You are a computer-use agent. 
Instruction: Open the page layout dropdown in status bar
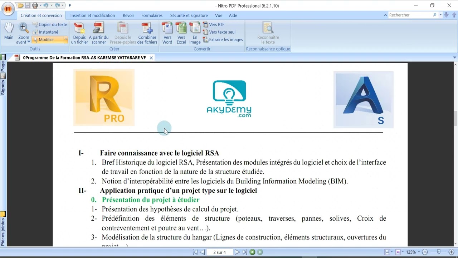[x=392, y=252]
